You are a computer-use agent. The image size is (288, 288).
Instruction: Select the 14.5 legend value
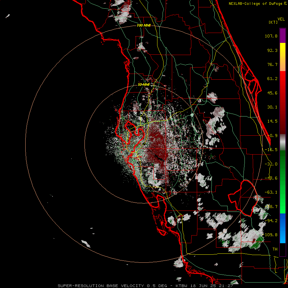click(272, 121)
